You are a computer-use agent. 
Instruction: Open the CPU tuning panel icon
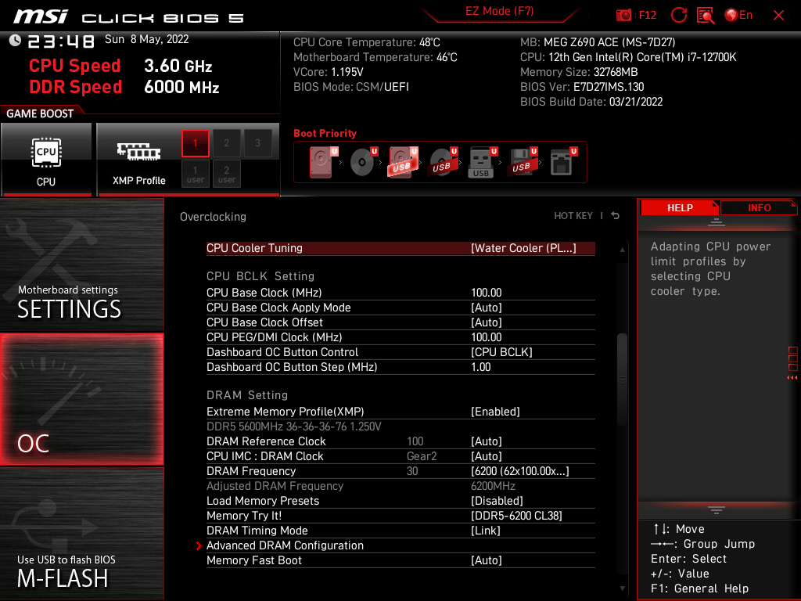pyautogui.click(x=47, y=154)
